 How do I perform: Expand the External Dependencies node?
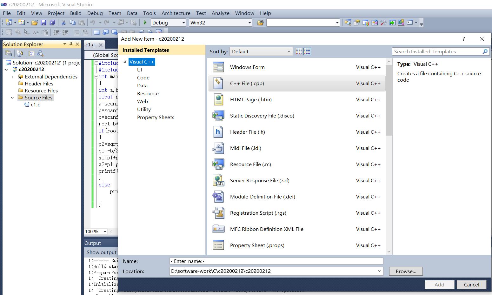click(12, 77)
